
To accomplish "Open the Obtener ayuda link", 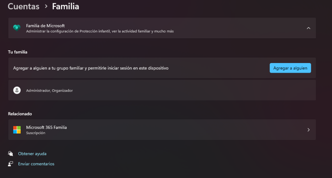I will pos(32,154).
